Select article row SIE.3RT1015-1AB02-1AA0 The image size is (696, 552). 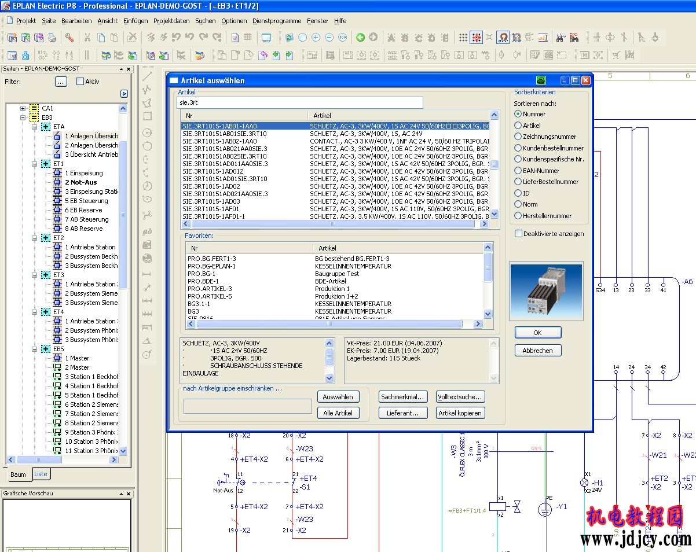point(336,141)
